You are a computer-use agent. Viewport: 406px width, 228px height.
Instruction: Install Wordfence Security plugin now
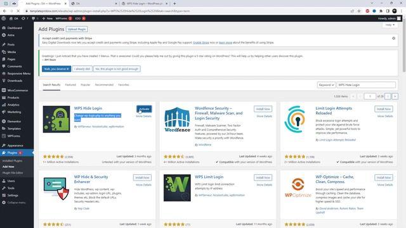[x=263, y=109]
